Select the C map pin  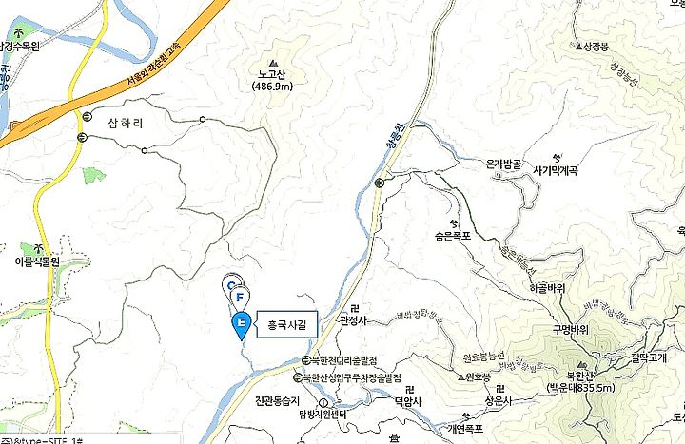point(231,285)
